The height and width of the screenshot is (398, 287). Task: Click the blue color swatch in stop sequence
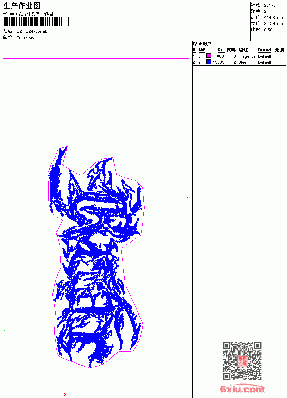pos(209,62)
